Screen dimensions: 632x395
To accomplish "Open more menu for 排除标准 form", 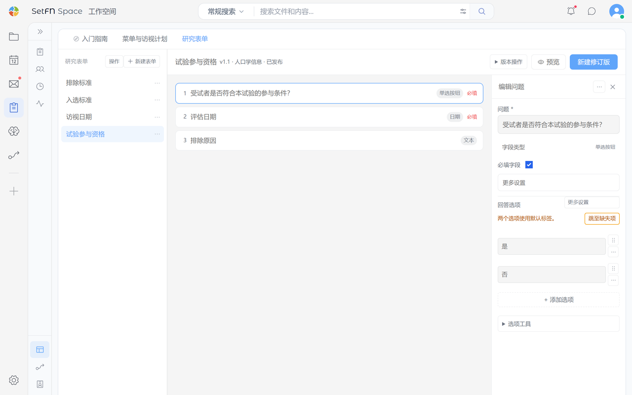I will [x=157, y=83].
